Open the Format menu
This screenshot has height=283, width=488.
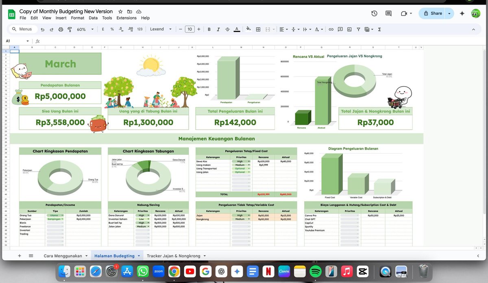[x=78, y=18]
